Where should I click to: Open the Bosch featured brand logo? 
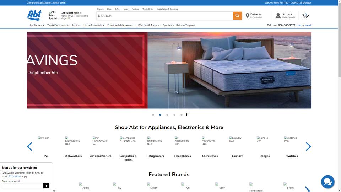[289, 186]
